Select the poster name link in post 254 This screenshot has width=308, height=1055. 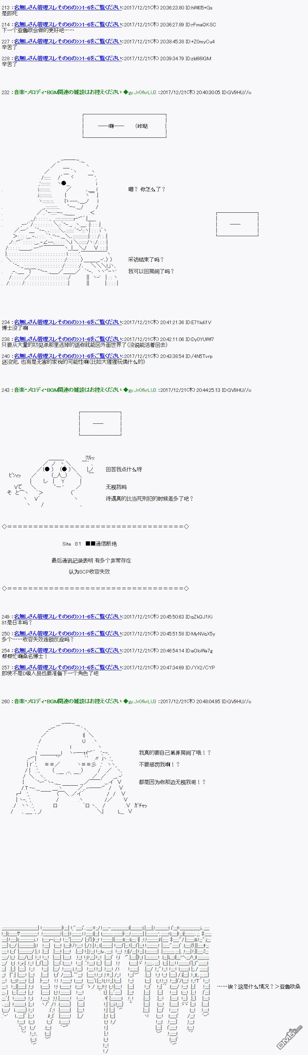click(x=68, y=650)
